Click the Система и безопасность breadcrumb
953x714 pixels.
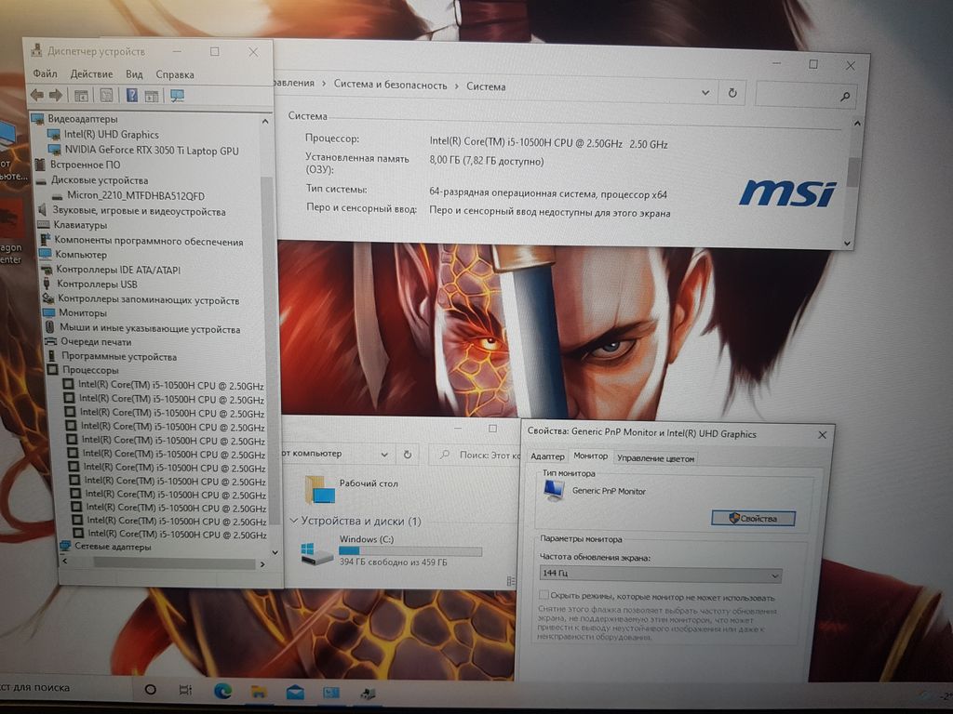pyautogui.click(x=390, y=85)
